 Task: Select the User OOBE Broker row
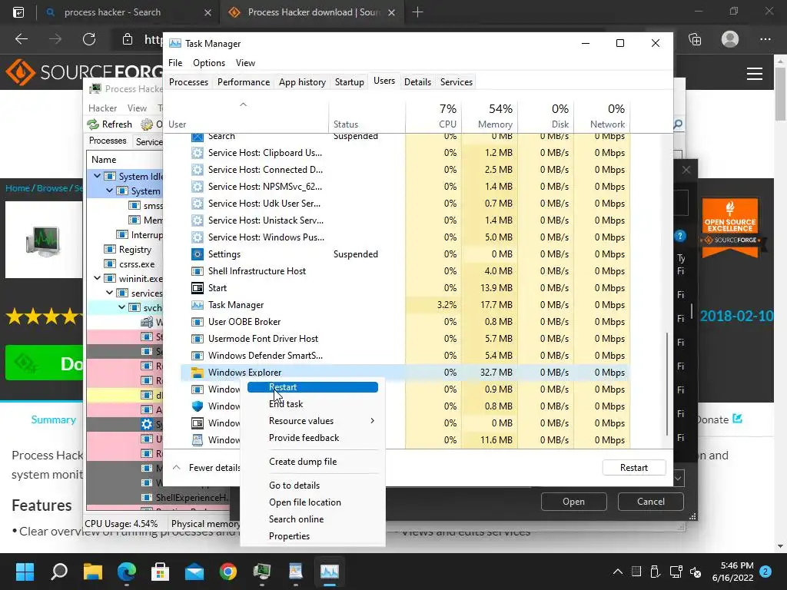coord(404,322)
